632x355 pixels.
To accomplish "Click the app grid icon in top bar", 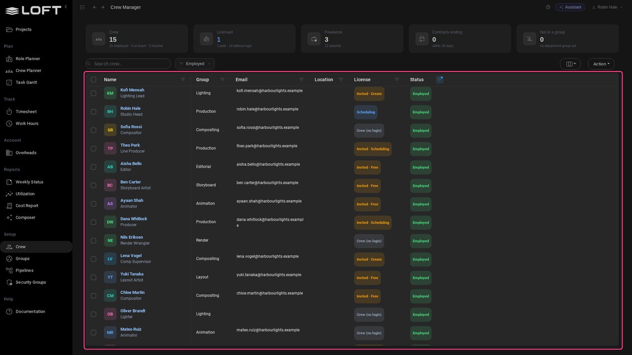I will click(82, 7).
